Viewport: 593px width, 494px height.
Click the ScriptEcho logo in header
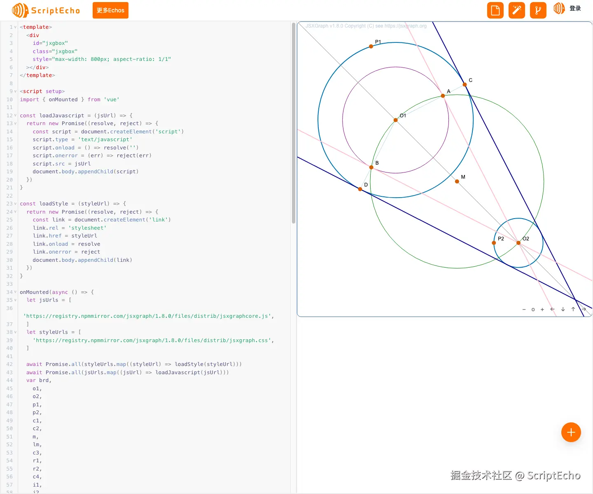click(46, 10)
